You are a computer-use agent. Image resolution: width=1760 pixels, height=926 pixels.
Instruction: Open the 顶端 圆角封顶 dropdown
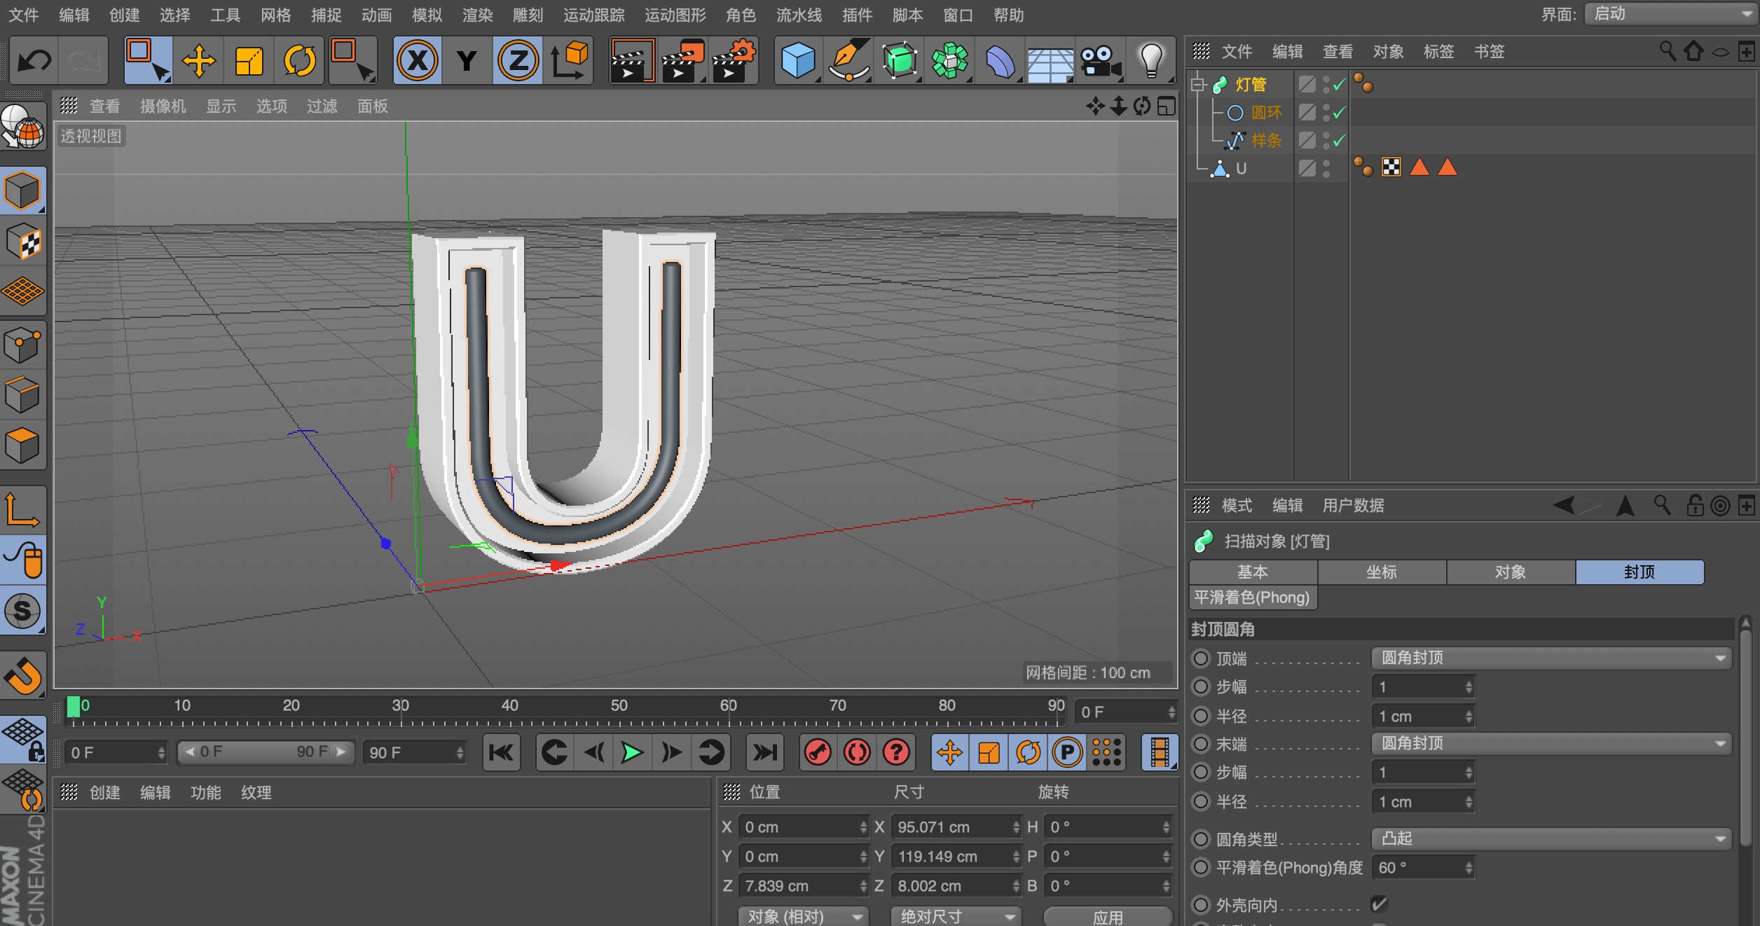pyautogui.click(x=1551, y=658)
